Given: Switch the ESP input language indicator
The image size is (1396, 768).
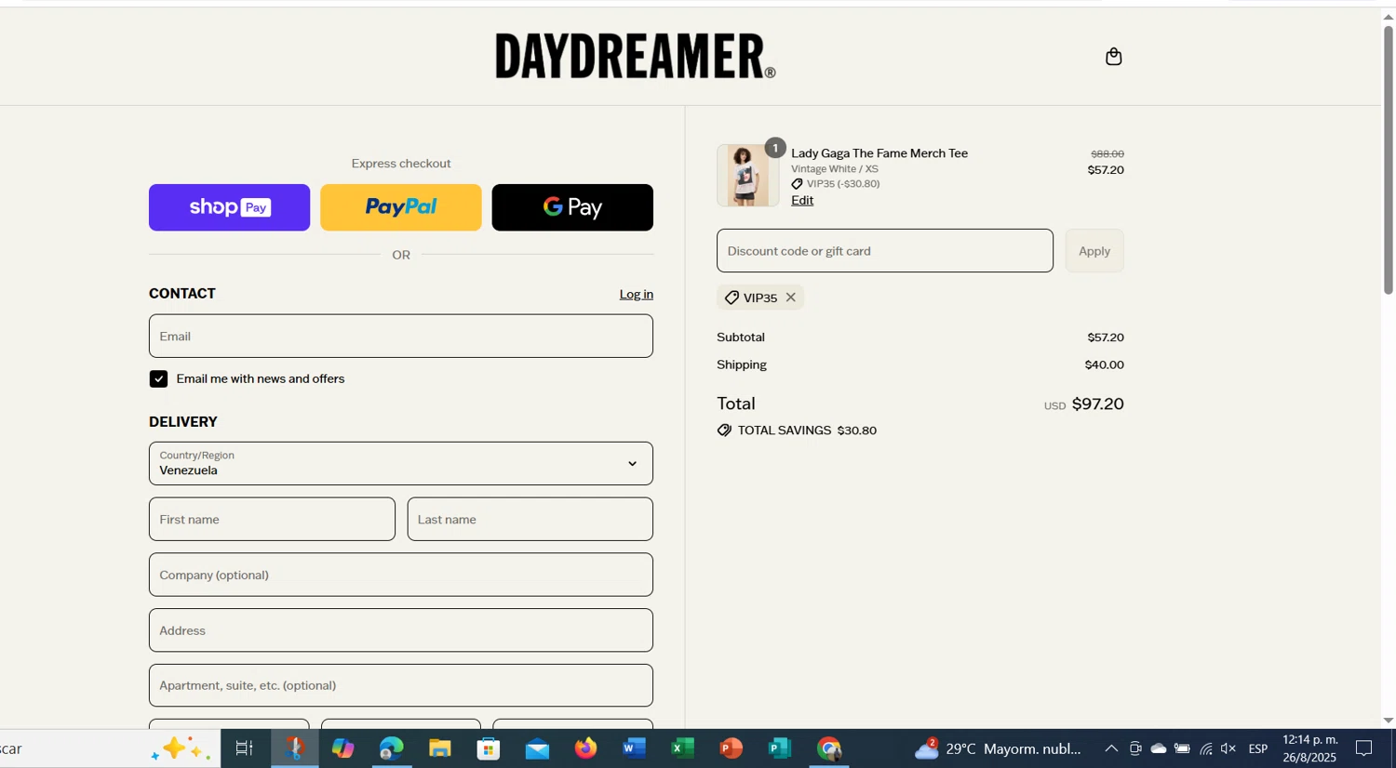Looking at the screenshot, I should pos(1258,748).
